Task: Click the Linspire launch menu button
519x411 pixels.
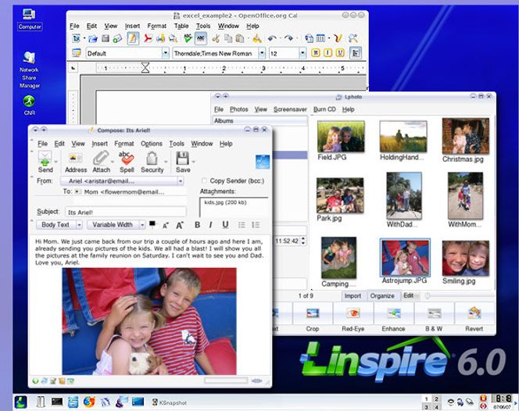Action: point(20,402)
